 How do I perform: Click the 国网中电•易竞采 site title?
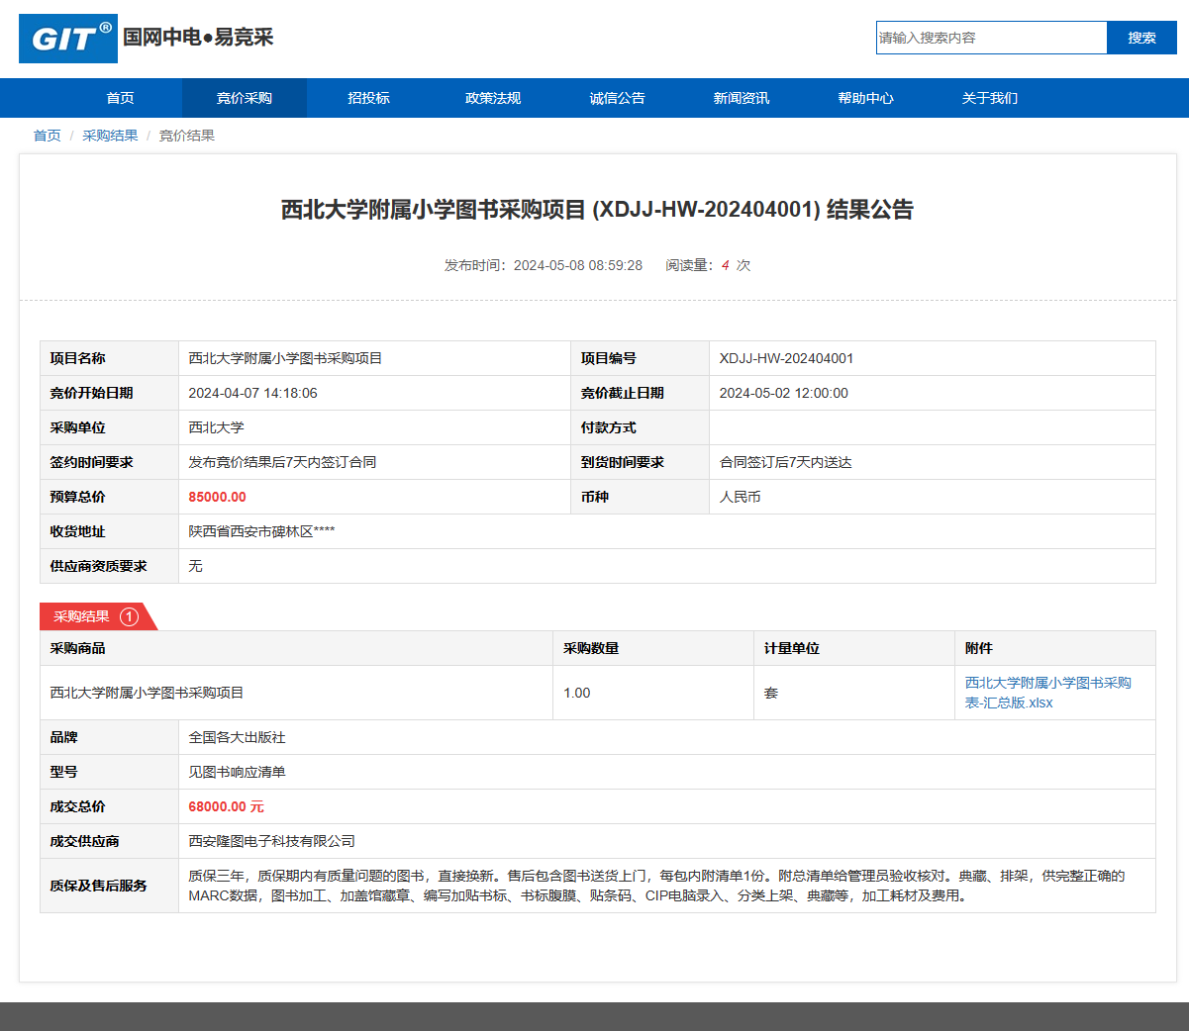[x=198, y=38]
